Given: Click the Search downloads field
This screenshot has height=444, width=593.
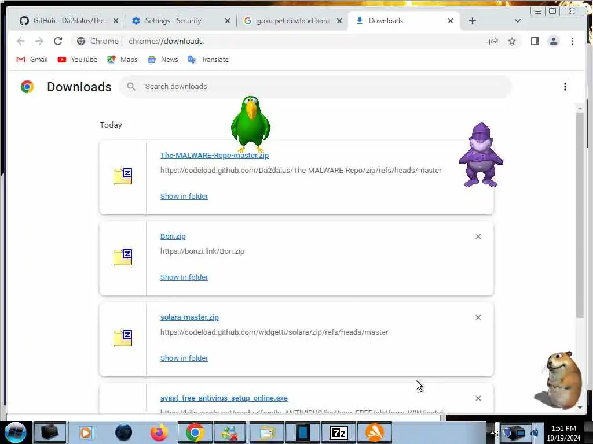Looking at the screenshot, I should pyautogui.click(x=316, y=87).
